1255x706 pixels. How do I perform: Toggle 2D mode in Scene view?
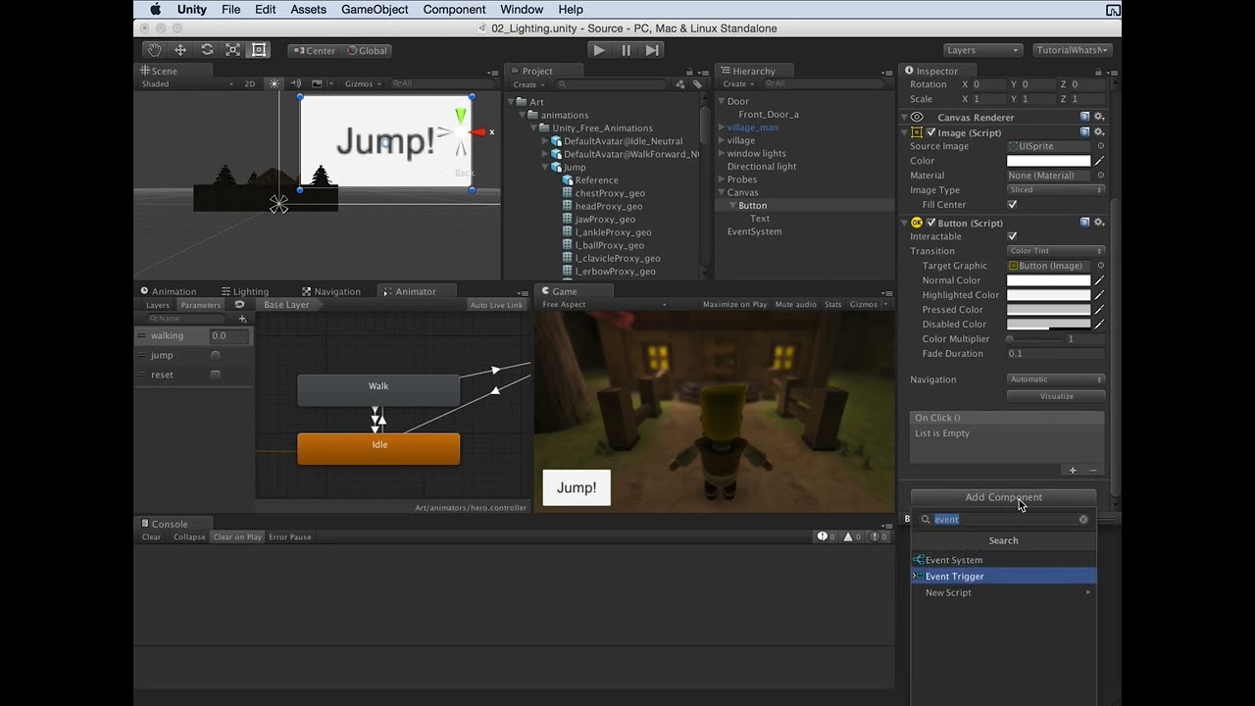tap(250, 84)
